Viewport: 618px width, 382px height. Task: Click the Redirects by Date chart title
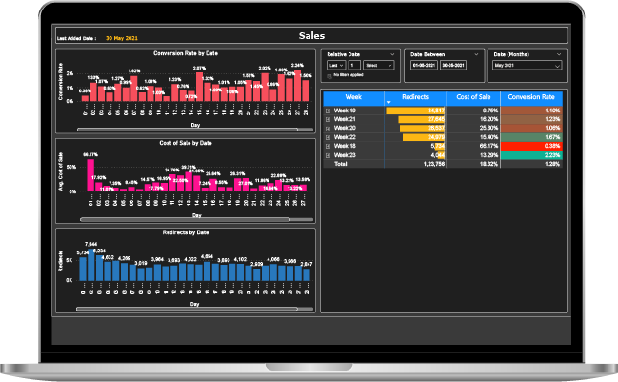point(186,232)
